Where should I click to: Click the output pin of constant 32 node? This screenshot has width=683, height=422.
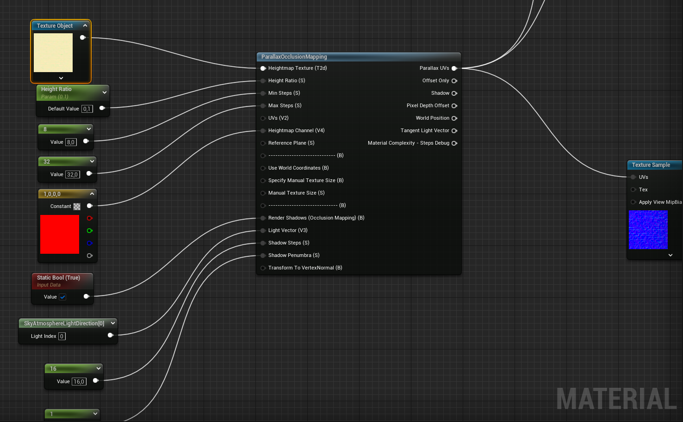[x=89, y=174]
